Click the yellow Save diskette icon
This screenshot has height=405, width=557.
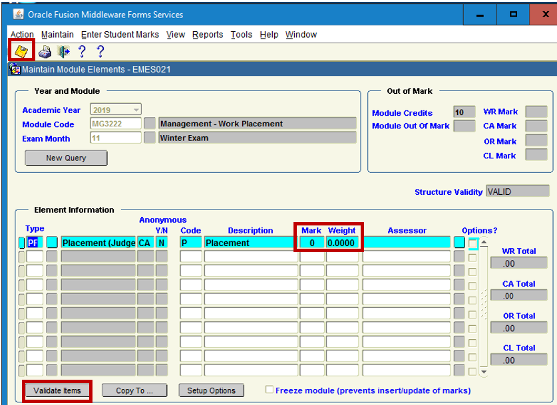pos(21,52)
